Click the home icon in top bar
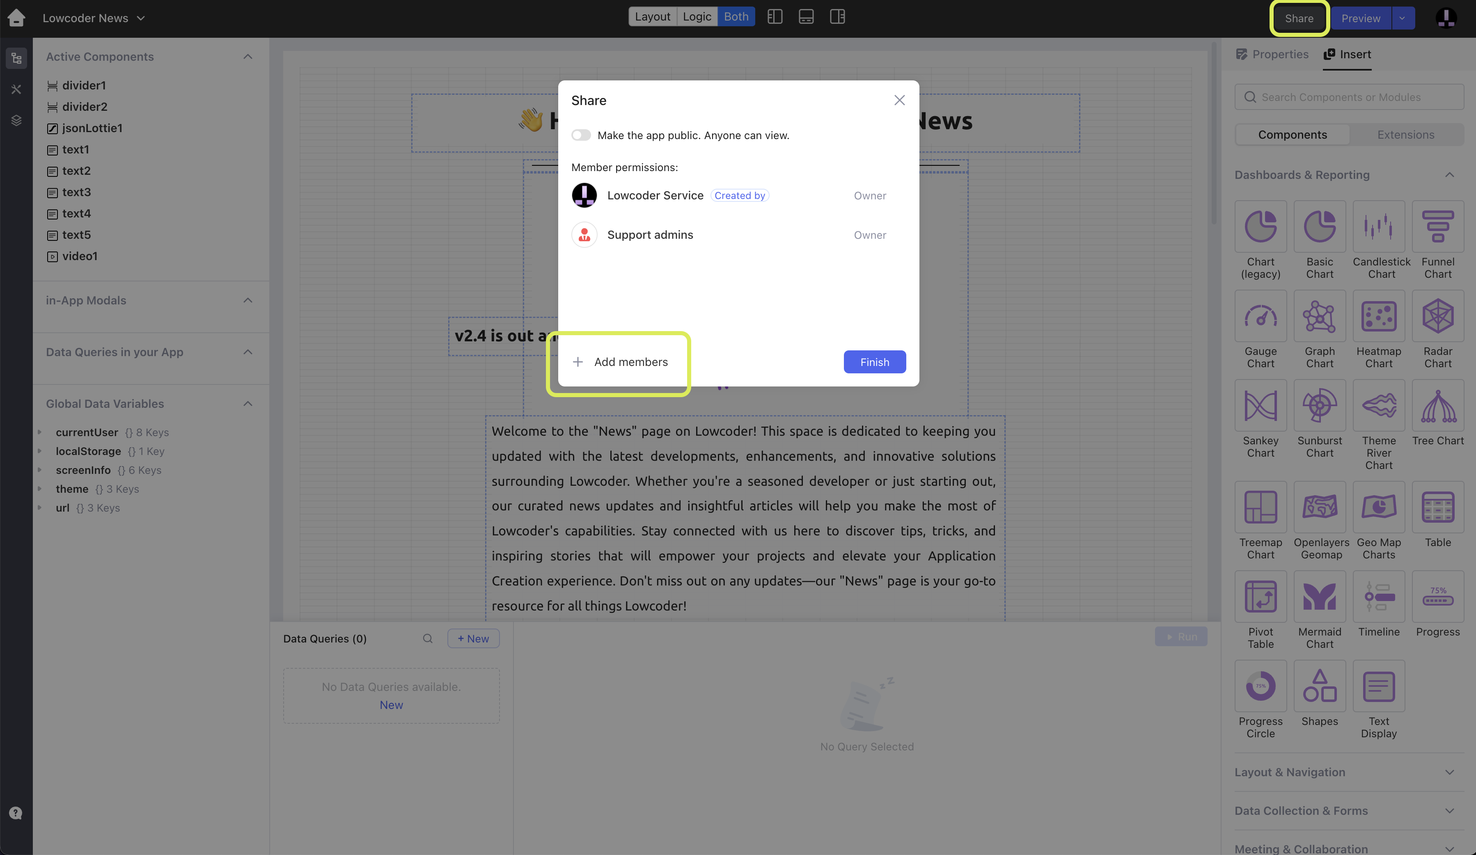 tap(16, 18)
